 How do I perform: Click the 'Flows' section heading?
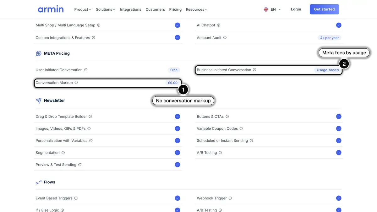pyautogui.click(x=50, y=182)
